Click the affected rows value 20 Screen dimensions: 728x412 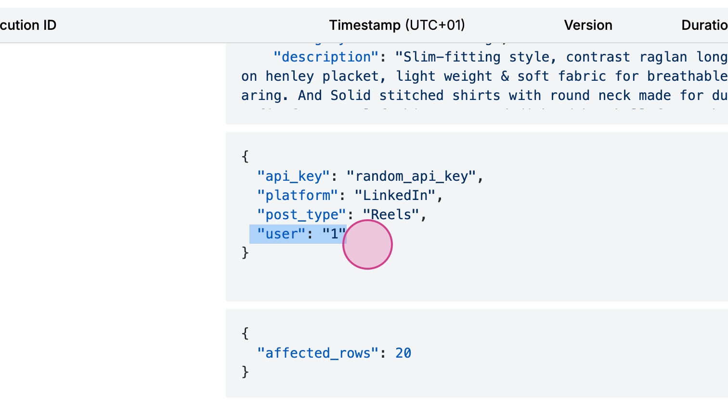(403, 353)
